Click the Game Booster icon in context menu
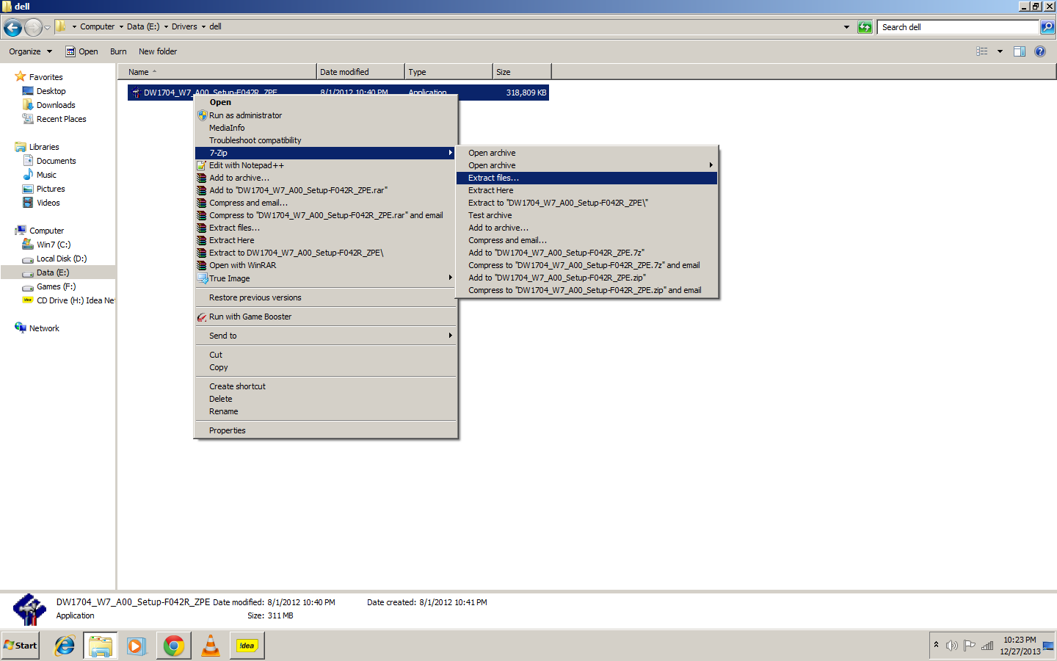This screenshot has height=661, width=1057. (x=202, y=317)
